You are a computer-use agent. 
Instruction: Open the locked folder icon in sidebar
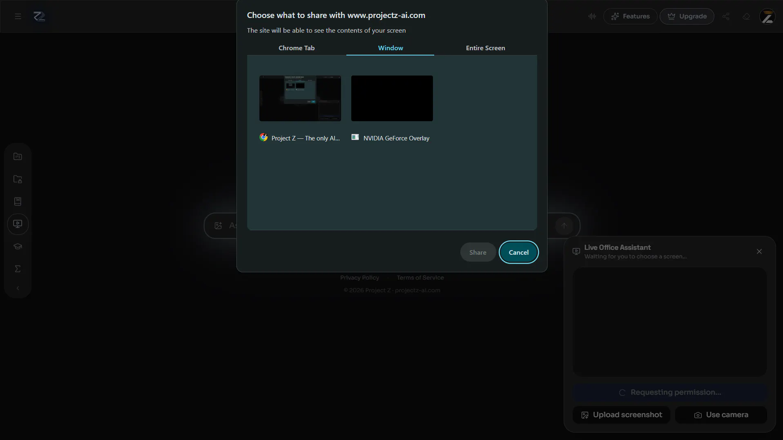pyautogui.click(x=18, y=179)
